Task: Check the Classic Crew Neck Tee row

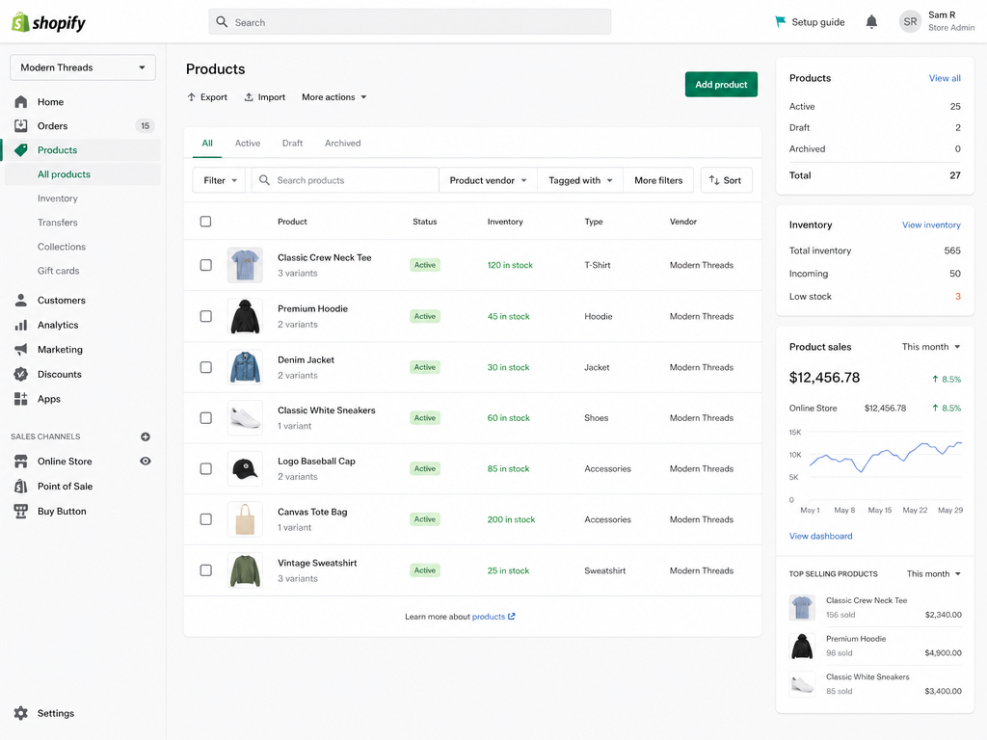Action: 206,265
